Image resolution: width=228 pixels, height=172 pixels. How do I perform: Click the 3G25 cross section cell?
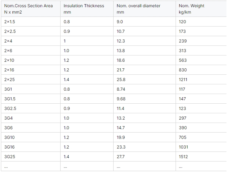(31, 156)
